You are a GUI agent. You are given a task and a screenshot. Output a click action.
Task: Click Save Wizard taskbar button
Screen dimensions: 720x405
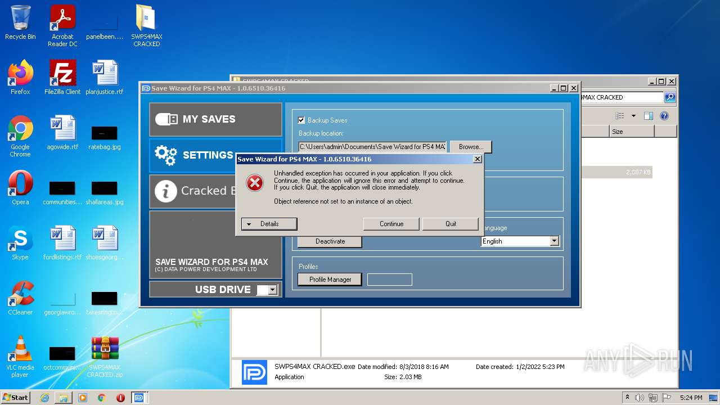[x=139, y=398]
